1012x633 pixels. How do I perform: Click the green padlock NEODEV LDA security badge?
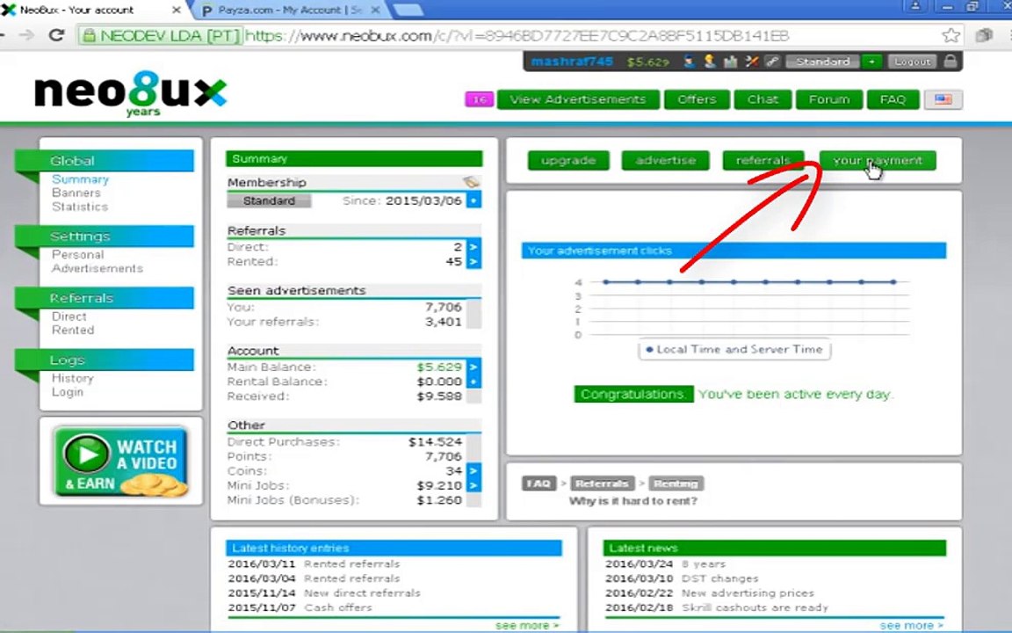(161, 36)
